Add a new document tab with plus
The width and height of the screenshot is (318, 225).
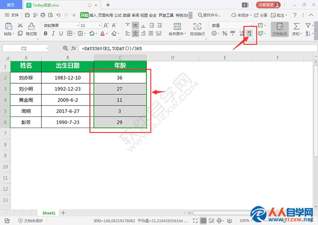point(108,5)
